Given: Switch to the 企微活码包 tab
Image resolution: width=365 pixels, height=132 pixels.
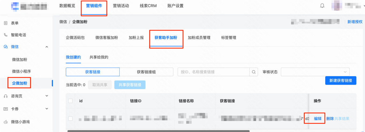Looking at the screenshot, I should click(75, 38).
